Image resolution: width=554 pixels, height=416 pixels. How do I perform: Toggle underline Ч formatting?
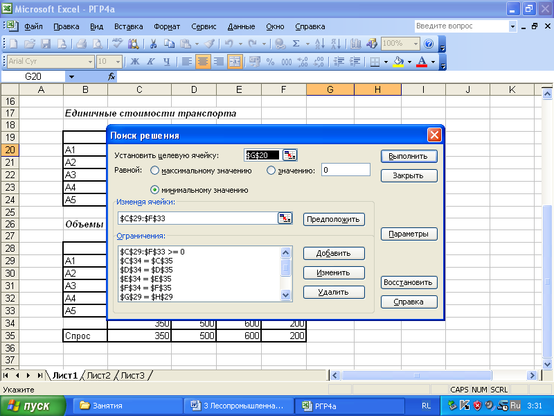point(167,62)
